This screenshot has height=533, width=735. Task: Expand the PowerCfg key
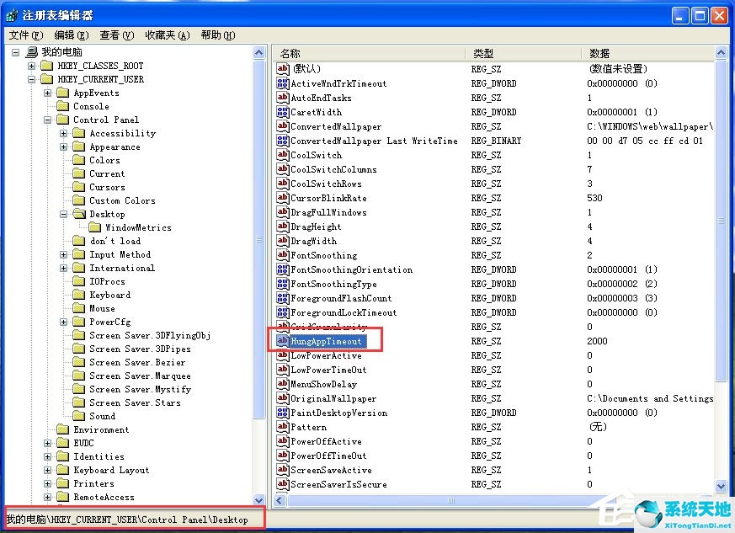click(62, 322)
